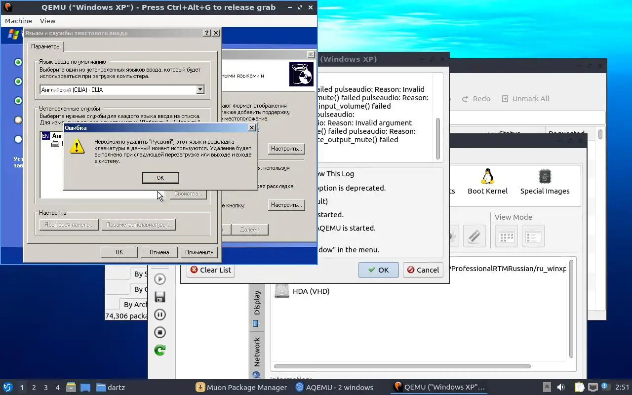The height and width of the screenshot is (395, 632).
Task: Switch to workspace 3 in the pager
Action: [46, 388]
